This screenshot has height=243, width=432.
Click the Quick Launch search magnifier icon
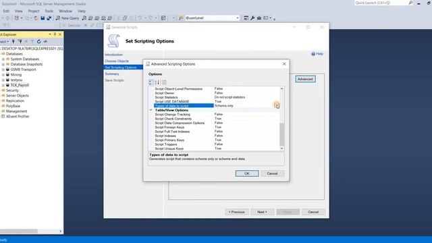pyautogui.click(x=410, y=3)
